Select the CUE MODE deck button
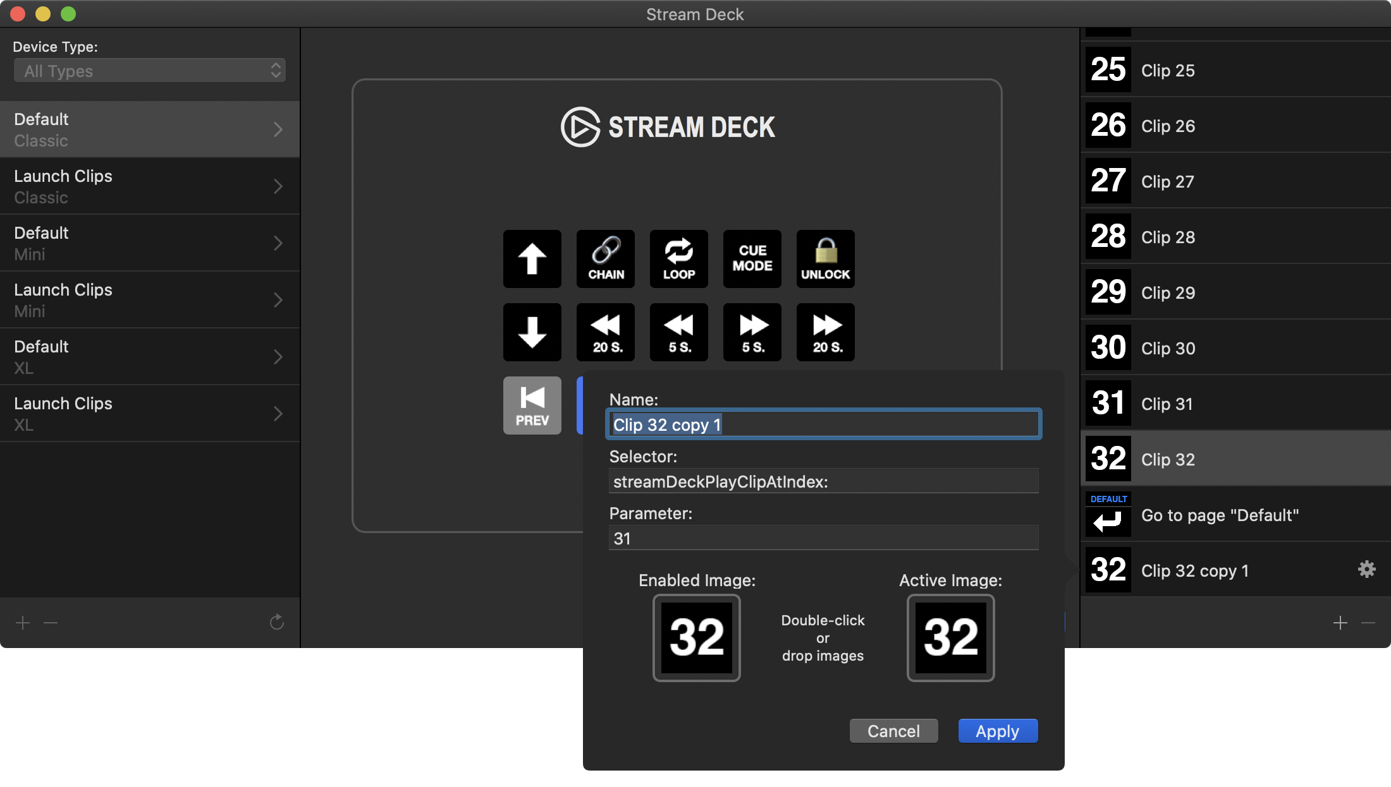 pos(752,259)
